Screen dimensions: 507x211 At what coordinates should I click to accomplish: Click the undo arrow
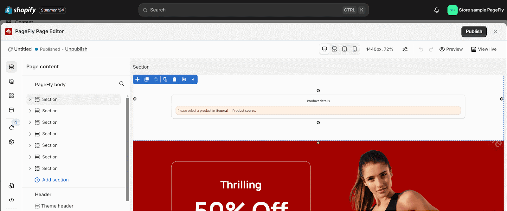pos(421,49)
